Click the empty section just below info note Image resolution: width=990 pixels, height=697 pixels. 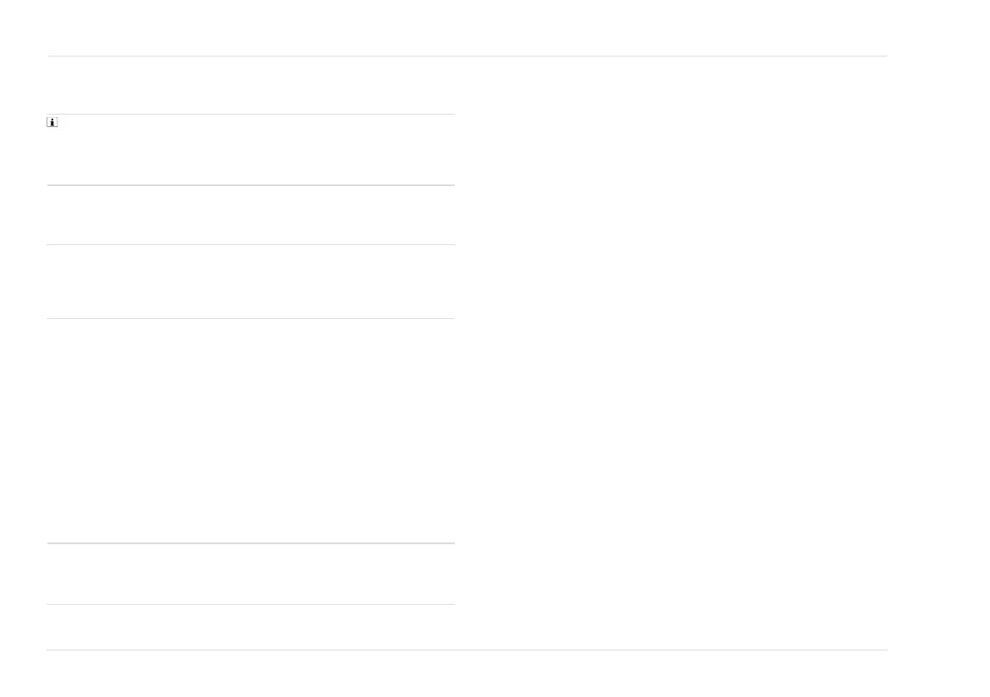pos(251,214)
